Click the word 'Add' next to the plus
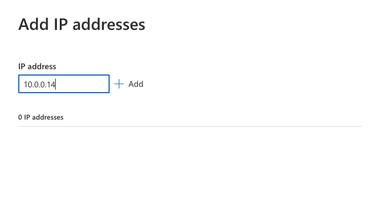 tap(136, 84)
